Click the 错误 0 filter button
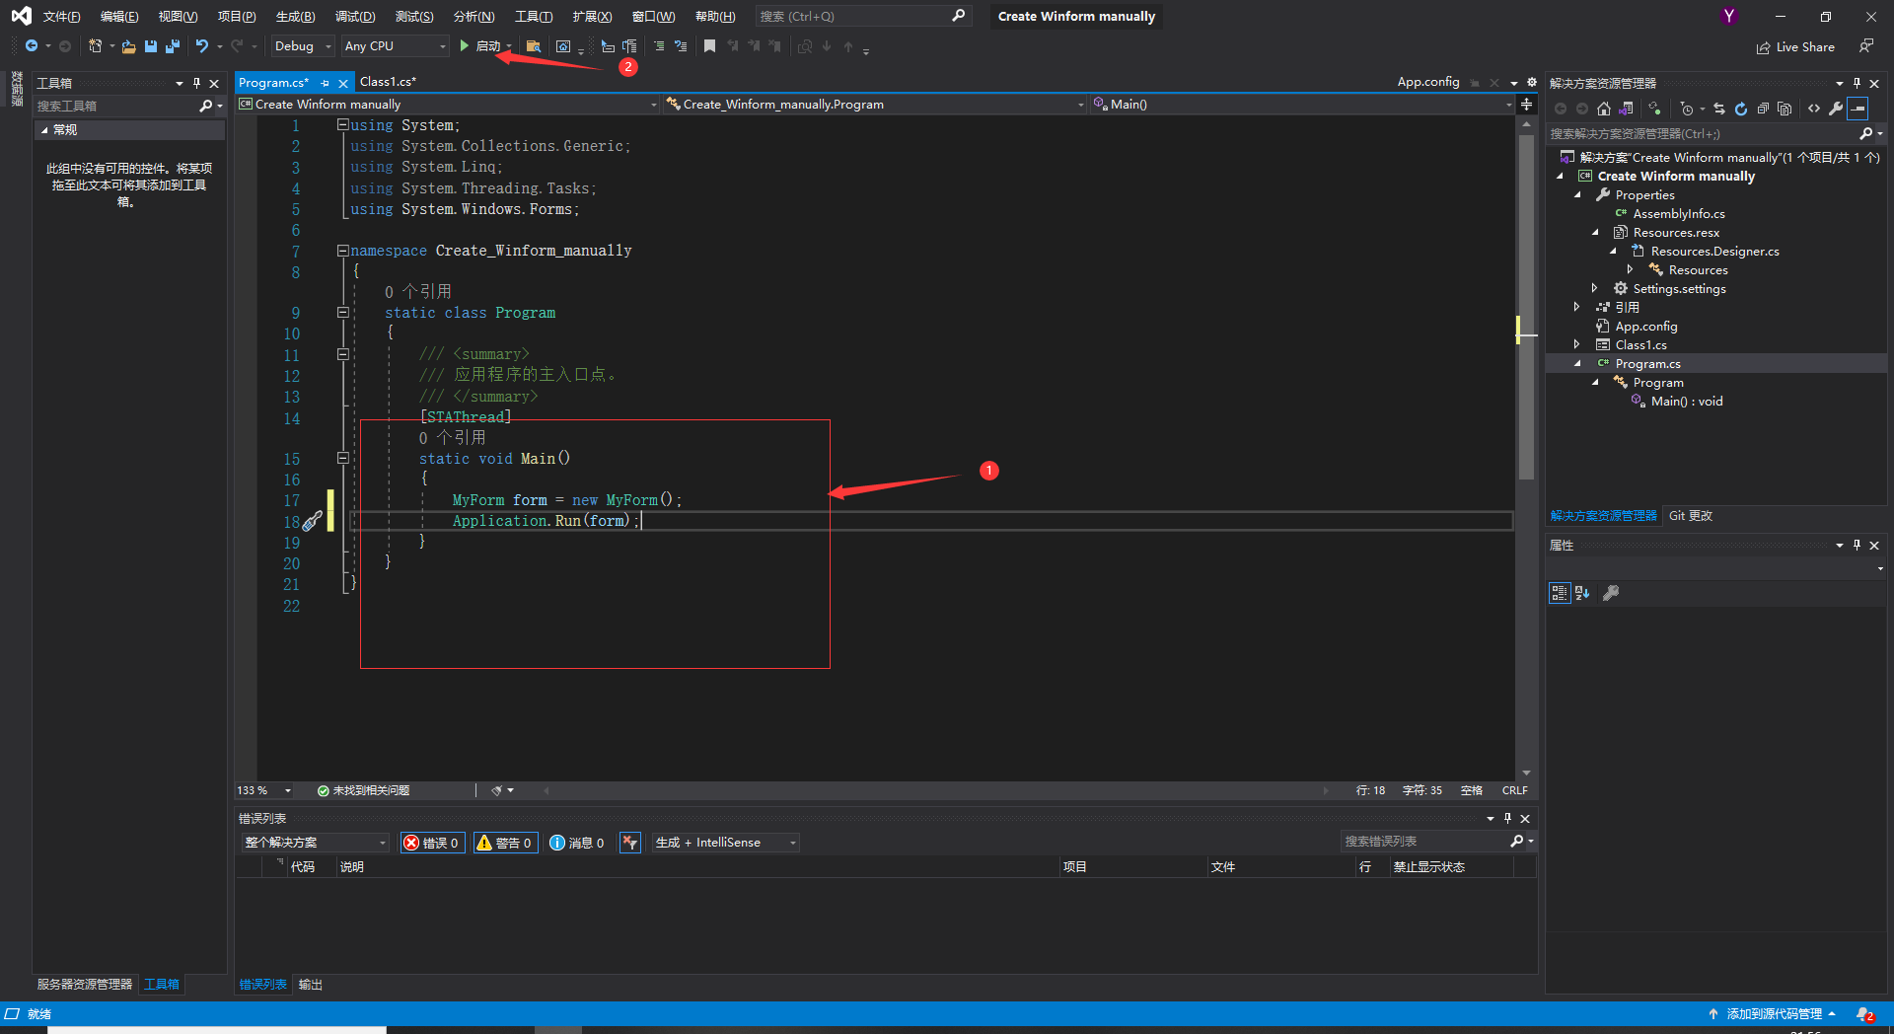 (431, 843)
